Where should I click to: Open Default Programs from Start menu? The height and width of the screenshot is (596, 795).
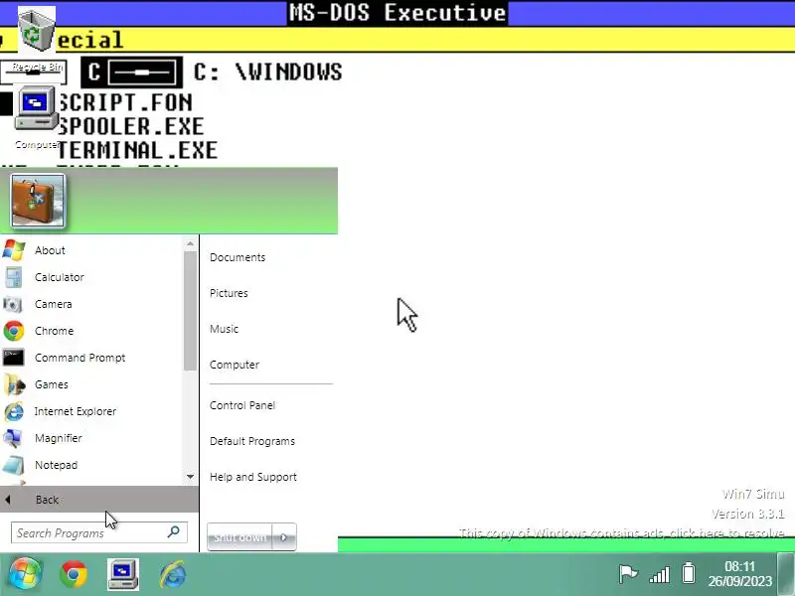coord(252,441)
